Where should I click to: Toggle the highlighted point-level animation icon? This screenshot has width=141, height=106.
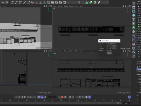tap(90, 97)
